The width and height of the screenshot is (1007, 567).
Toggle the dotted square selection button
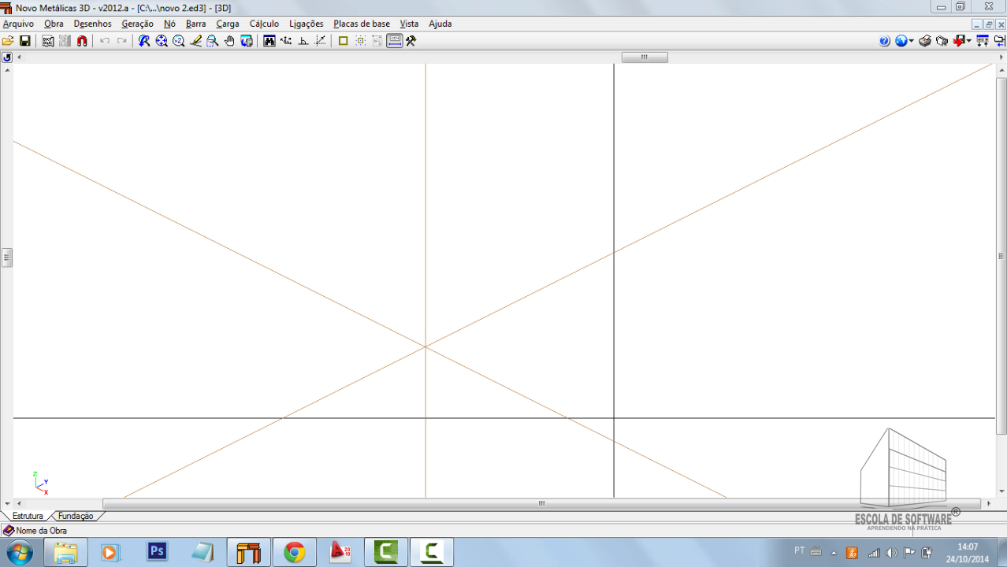point(361,41)
